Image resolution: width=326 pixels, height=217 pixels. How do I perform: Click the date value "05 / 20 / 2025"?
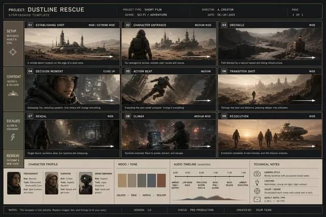click(226, 15)
